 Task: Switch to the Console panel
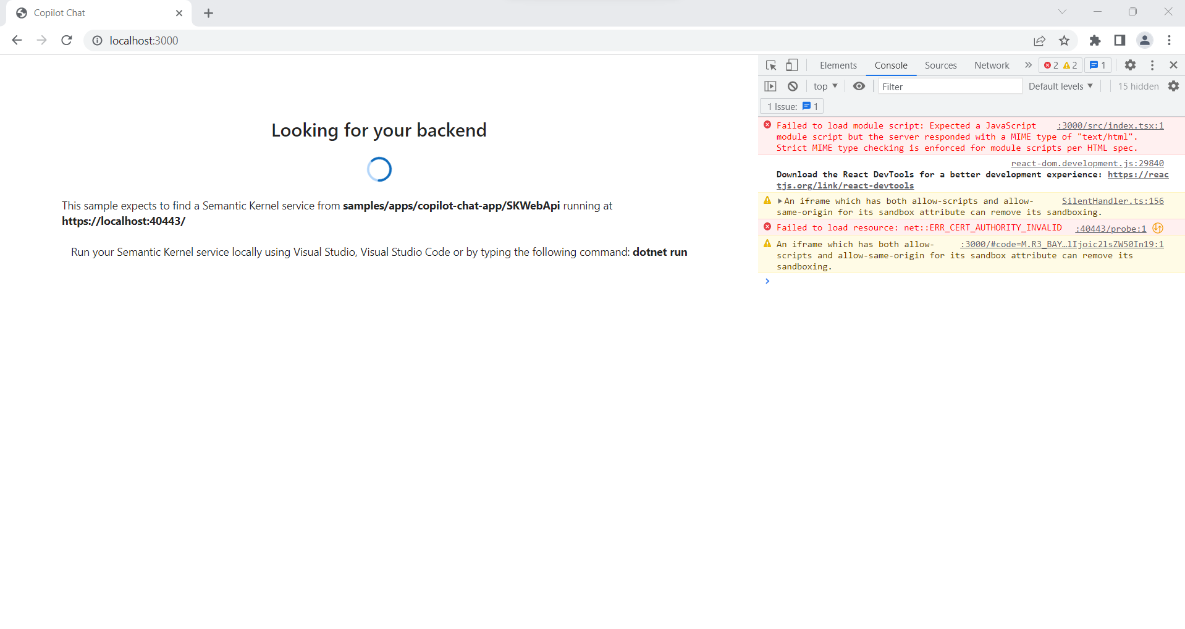tap(891, 65)
